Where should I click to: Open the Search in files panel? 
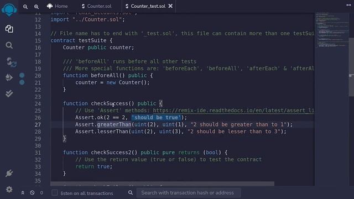click(9, 45)
